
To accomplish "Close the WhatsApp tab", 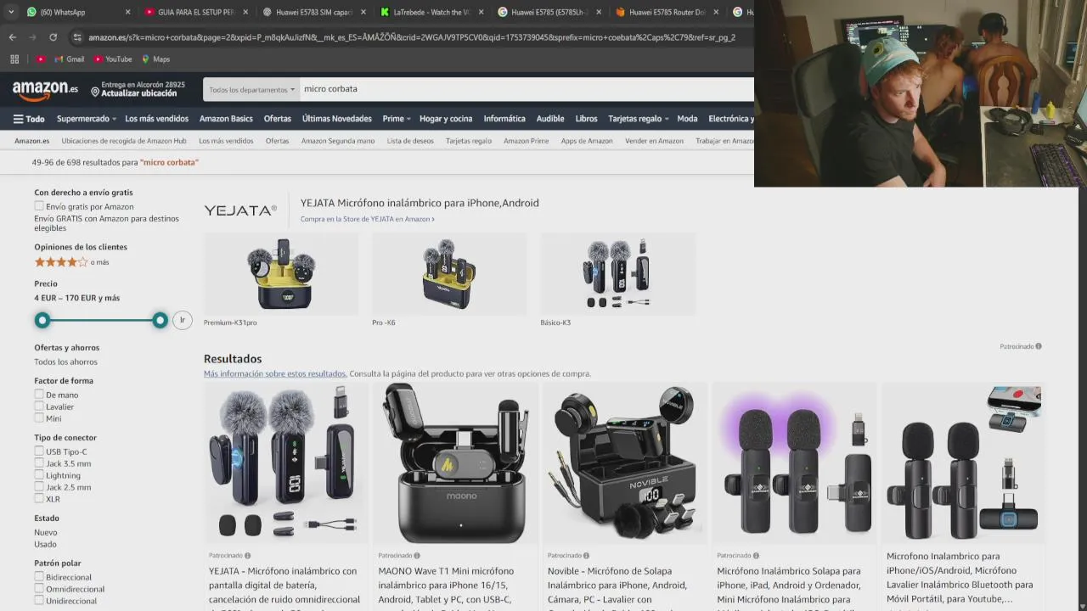I will 128,12.
